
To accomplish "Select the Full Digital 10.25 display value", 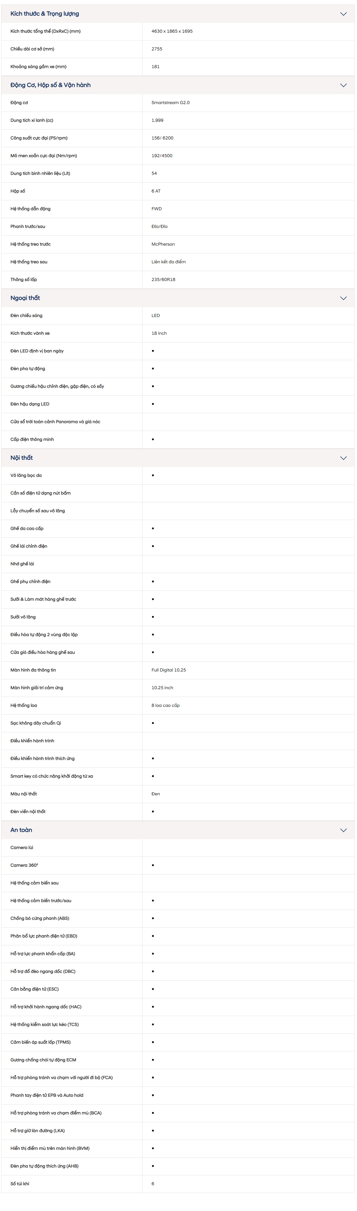I will point(169,670).
